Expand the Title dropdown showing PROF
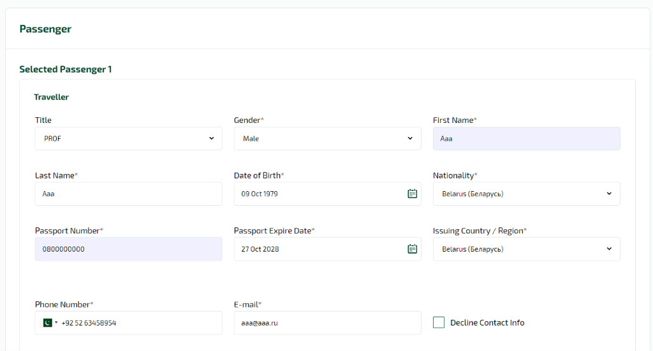This screenshot has height=351, width=653. (128, 138)
